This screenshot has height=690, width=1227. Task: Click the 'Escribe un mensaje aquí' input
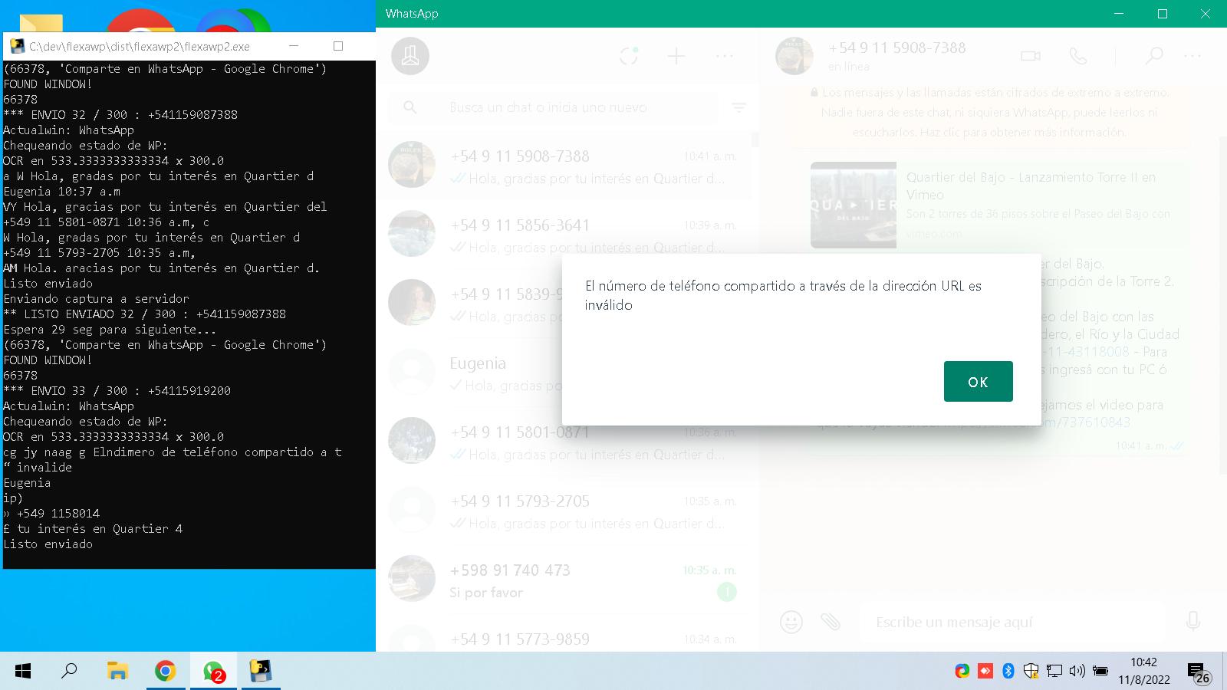(1011, 622)
